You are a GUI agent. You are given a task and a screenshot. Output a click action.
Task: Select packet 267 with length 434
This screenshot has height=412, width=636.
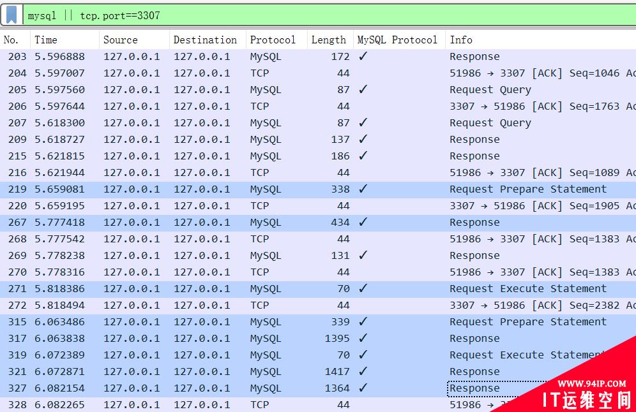click(318, 223)
